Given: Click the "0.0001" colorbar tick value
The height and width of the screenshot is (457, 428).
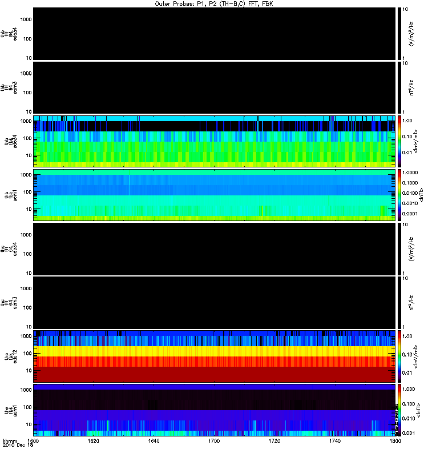Looking at the screenshot, I should pyautogui.click(x=410, y=214).
